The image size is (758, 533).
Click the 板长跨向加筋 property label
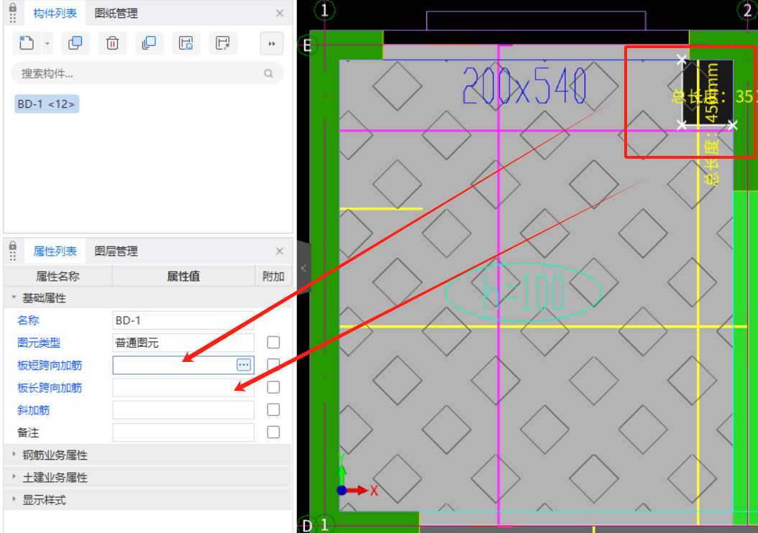(x=50, y=388)
